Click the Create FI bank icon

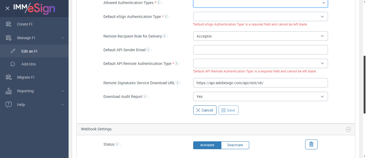[x=9, y=24]
